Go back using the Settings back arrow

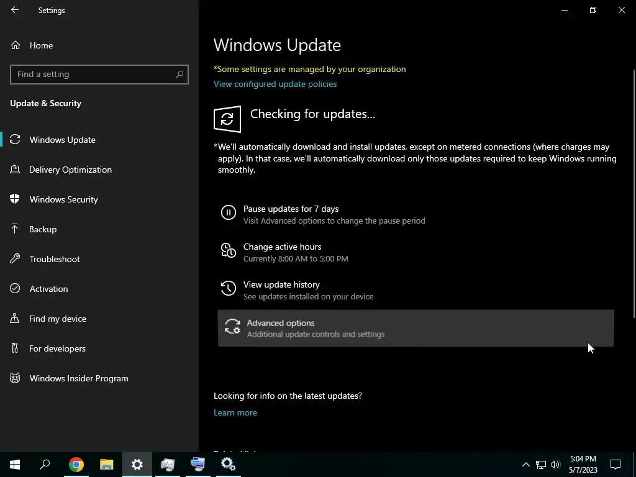[x=15, y=10]
